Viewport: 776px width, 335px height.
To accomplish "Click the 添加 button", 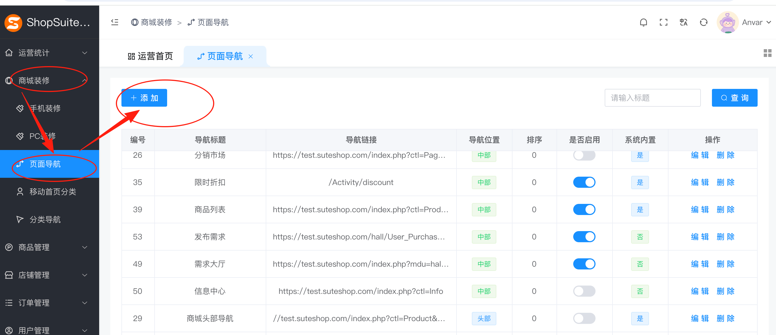I will (144, 98).
